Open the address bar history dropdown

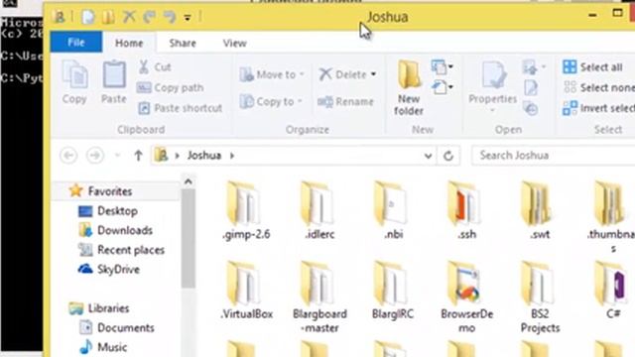[x=428, y=156]
